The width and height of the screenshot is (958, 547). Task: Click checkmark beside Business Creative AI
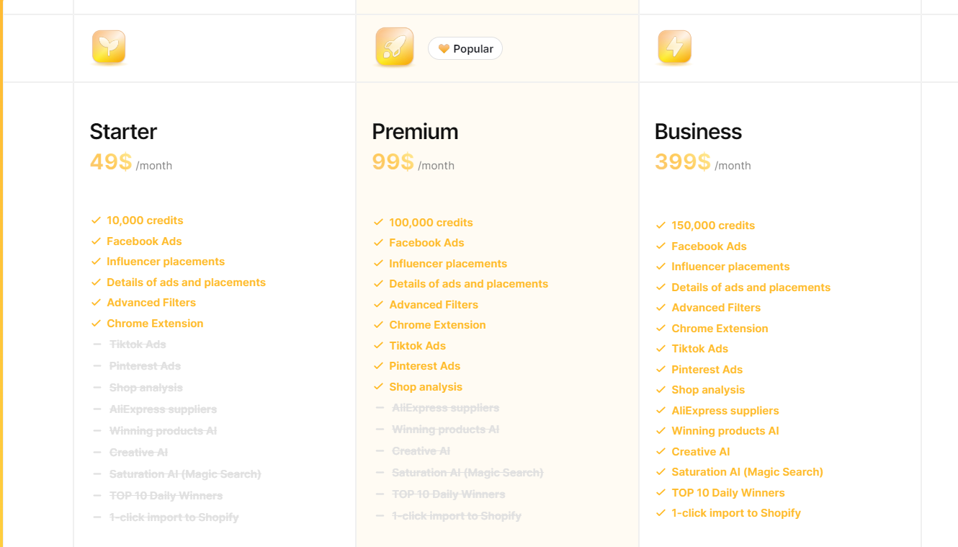[661, 452]
